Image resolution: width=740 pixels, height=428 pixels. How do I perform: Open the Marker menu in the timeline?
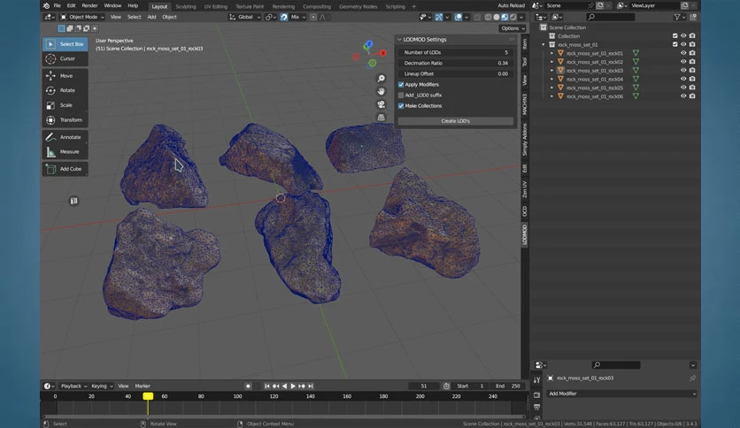click(143, 386)
